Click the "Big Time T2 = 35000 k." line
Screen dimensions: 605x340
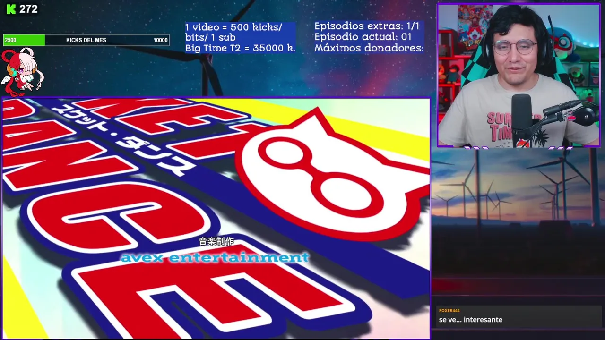[240, 48]
